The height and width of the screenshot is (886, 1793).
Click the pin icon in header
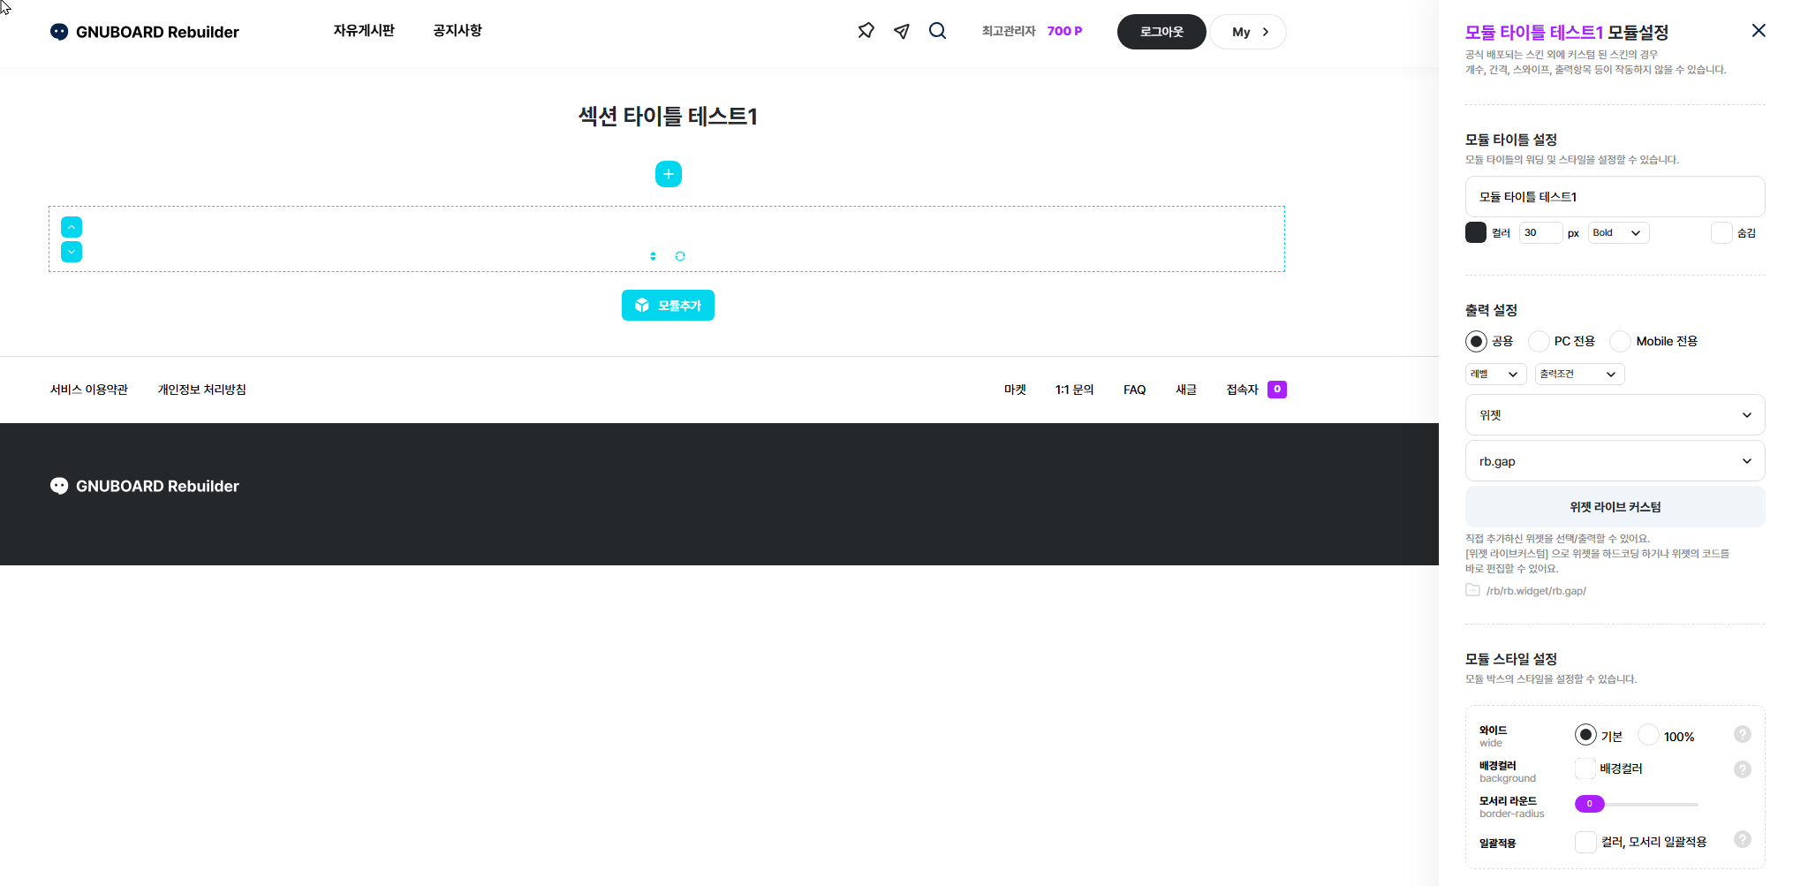866,31
